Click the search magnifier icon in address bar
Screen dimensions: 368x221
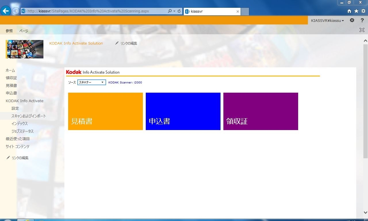coord(170,11)
